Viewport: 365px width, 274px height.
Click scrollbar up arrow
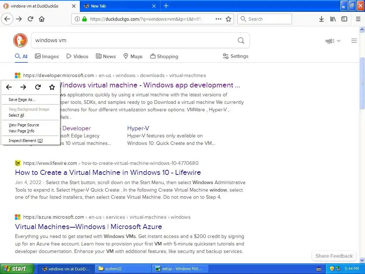(362, 29)
